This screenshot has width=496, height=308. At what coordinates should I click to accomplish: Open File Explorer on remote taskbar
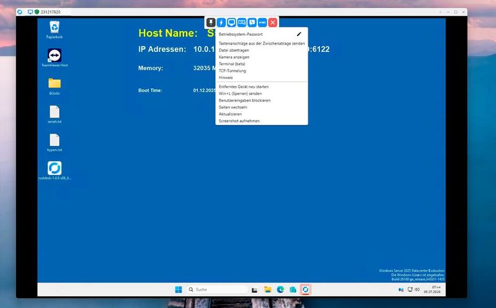[268, 289]
